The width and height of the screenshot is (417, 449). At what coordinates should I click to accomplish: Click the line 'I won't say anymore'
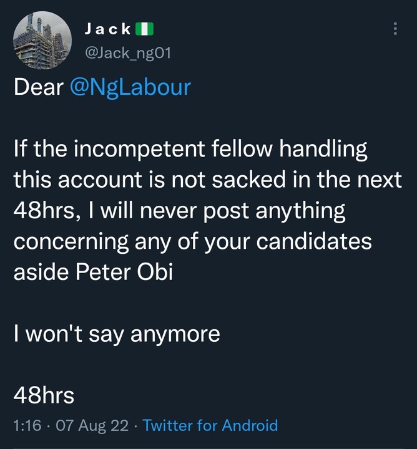[x=117, y=334]
